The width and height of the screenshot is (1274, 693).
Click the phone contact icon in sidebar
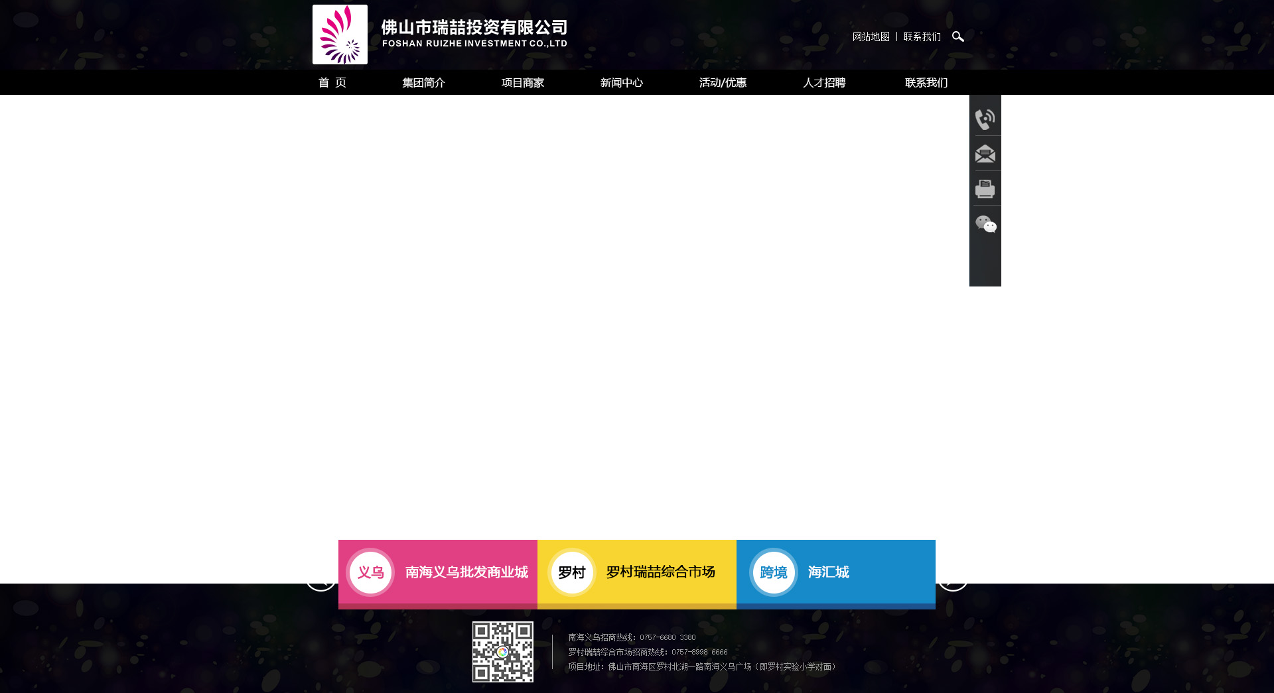click(x=985, y=119)
